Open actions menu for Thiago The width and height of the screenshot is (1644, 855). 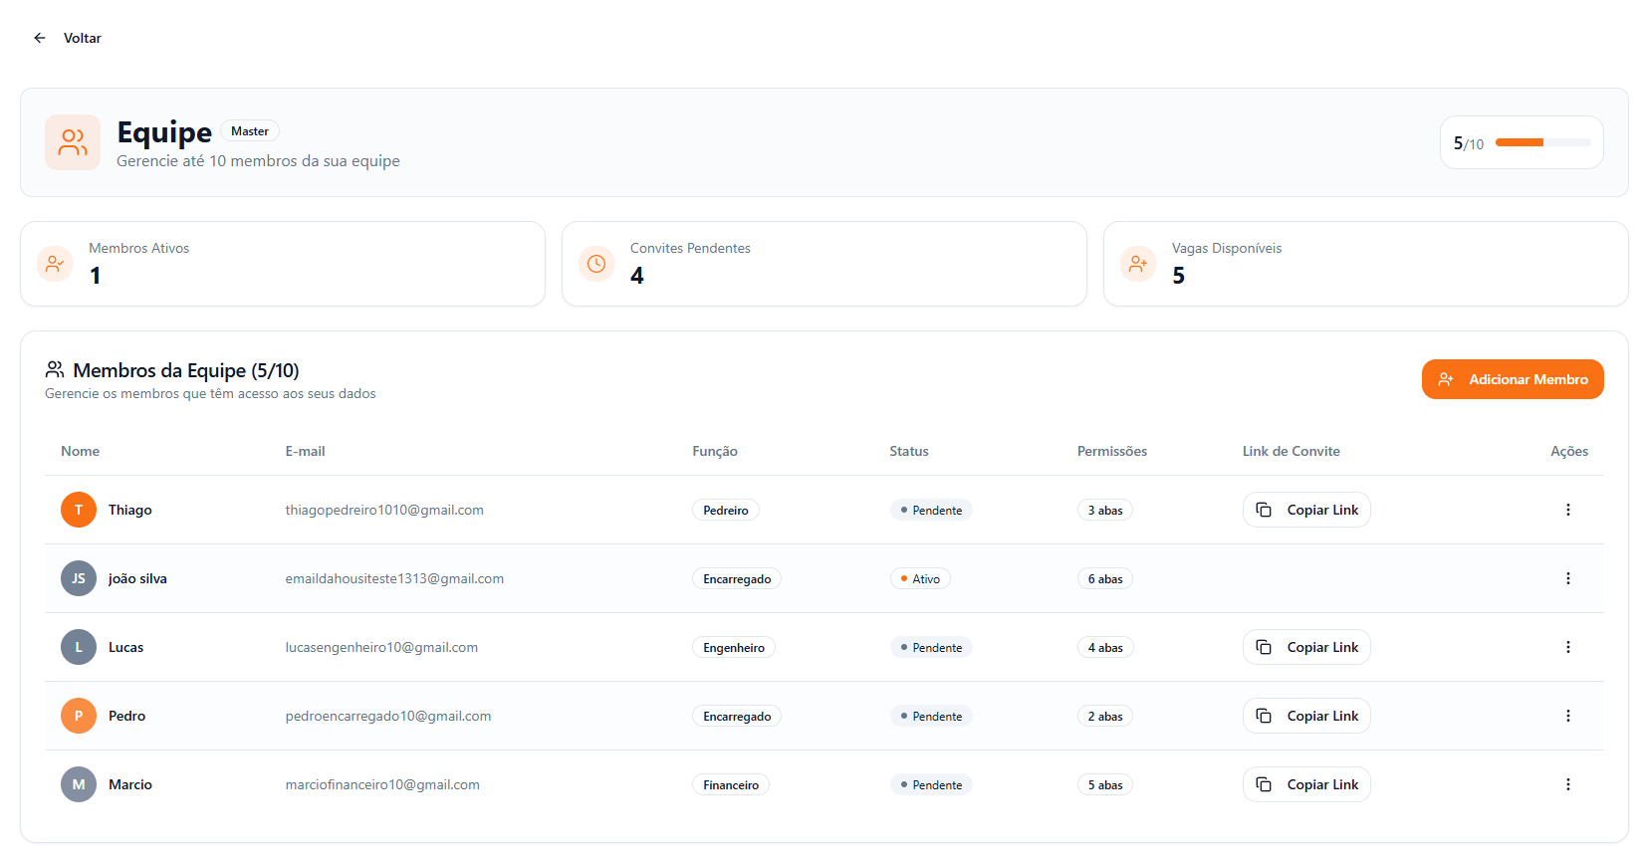click(1567, 510)
